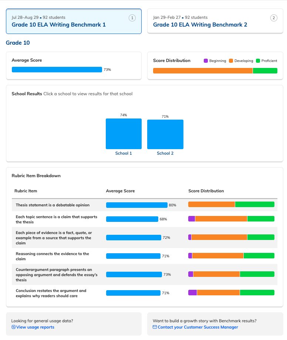
Task: Select the School 1 label link
Action: tap(124, 153)
